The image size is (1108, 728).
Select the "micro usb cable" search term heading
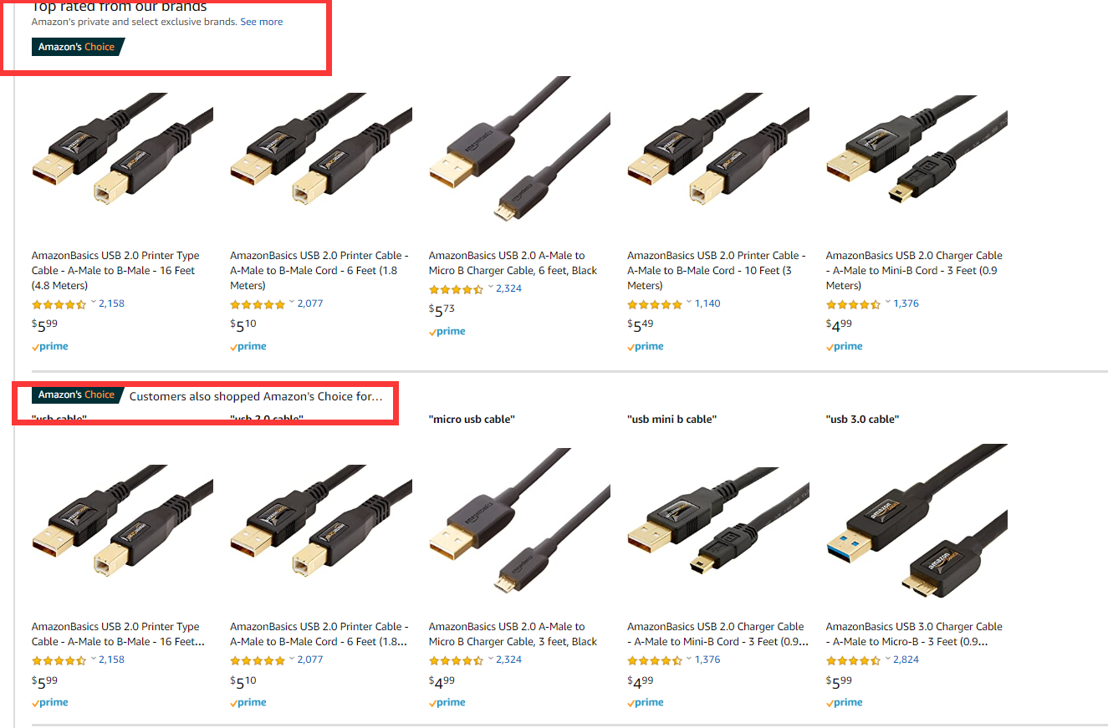point(471,420)
